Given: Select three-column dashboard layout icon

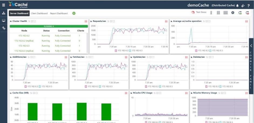Looking at the screenshot, I should 225,13.
